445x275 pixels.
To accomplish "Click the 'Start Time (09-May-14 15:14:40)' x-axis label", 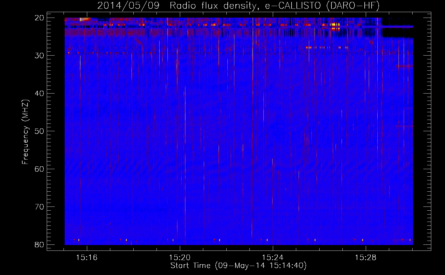I will point(238,266).
